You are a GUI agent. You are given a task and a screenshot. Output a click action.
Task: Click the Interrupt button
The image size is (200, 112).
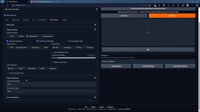(124, 16)
